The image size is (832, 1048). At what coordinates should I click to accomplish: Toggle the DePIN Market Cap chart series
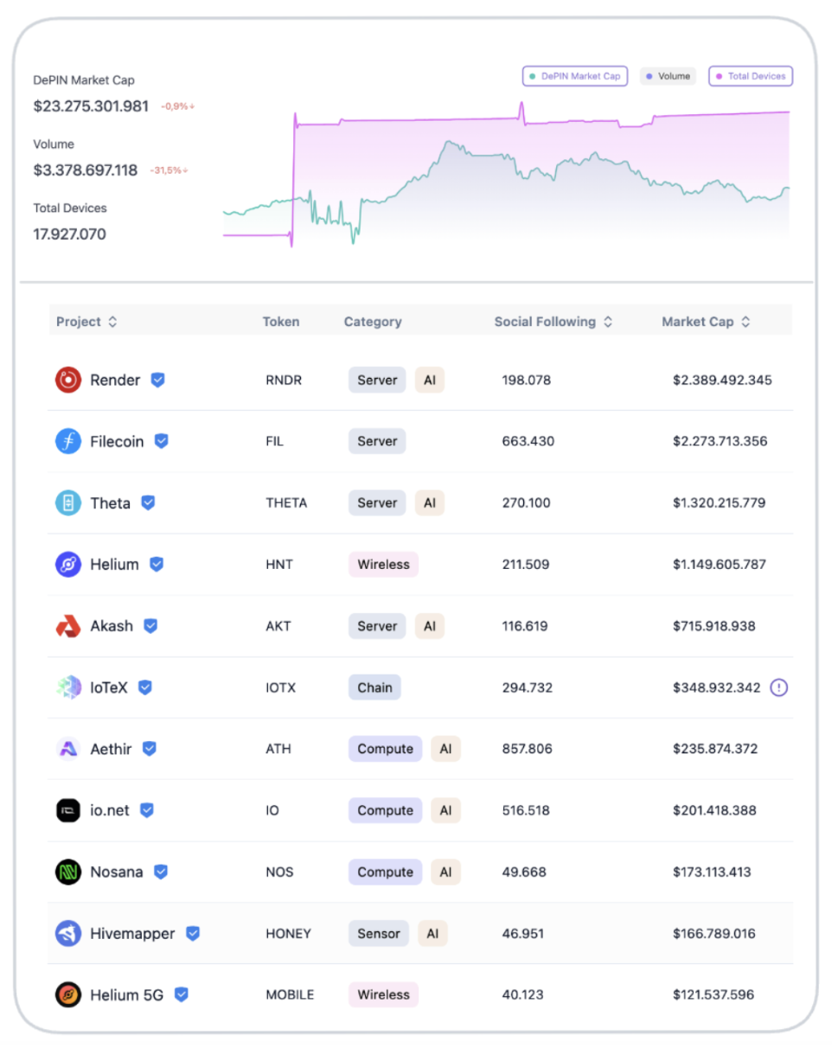pyautogui.click(x=575, y=76)
